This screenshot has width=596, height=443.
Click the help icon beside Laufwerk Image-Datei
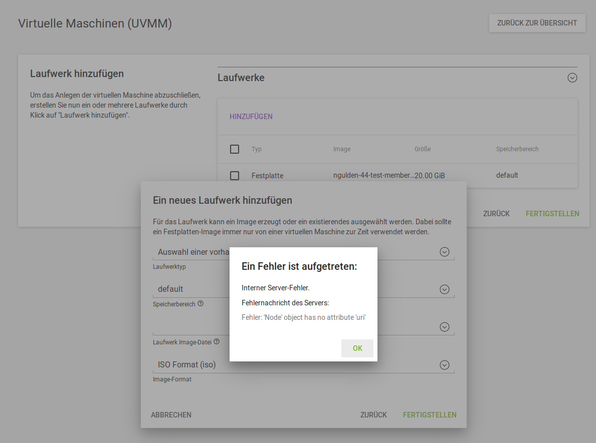pos(217,341)
